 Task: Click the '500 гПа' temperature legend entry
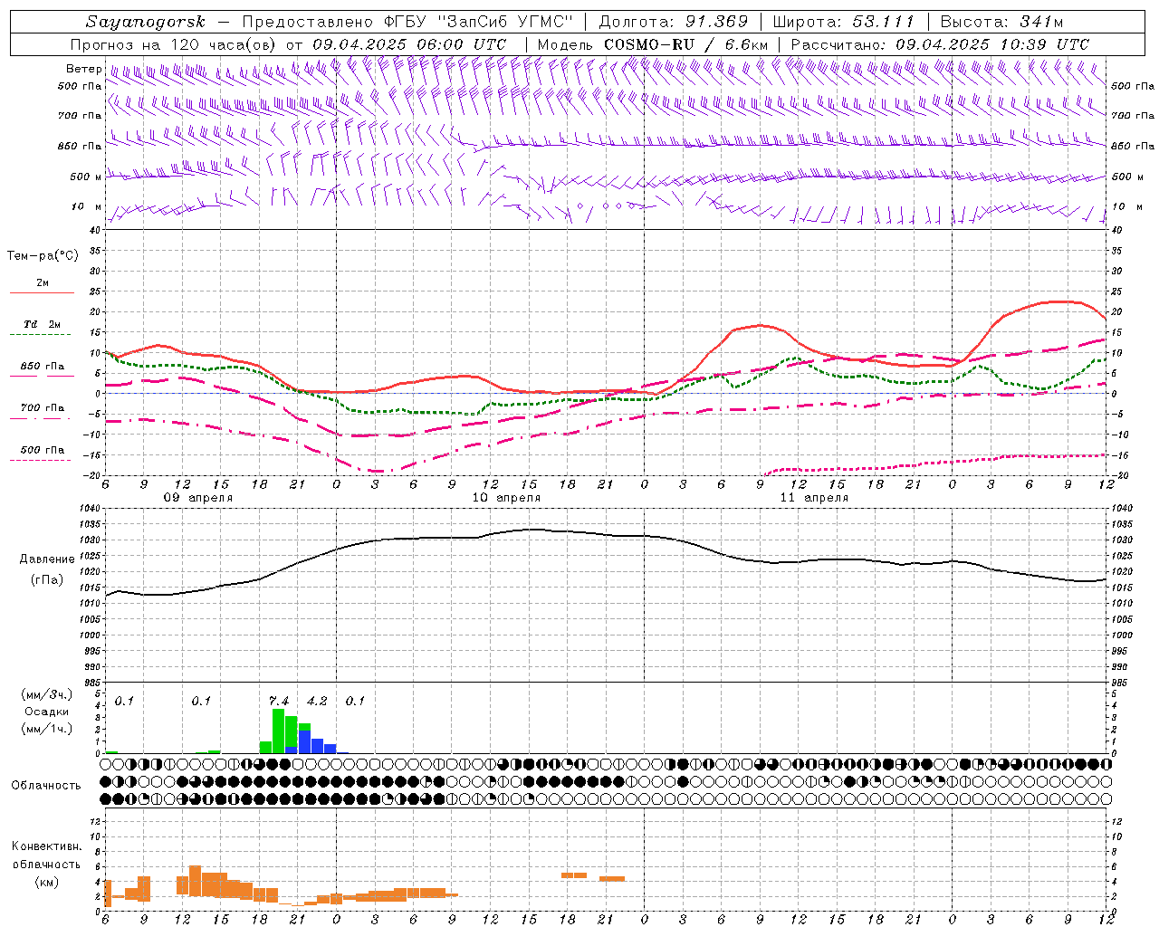tap(43, 450)
